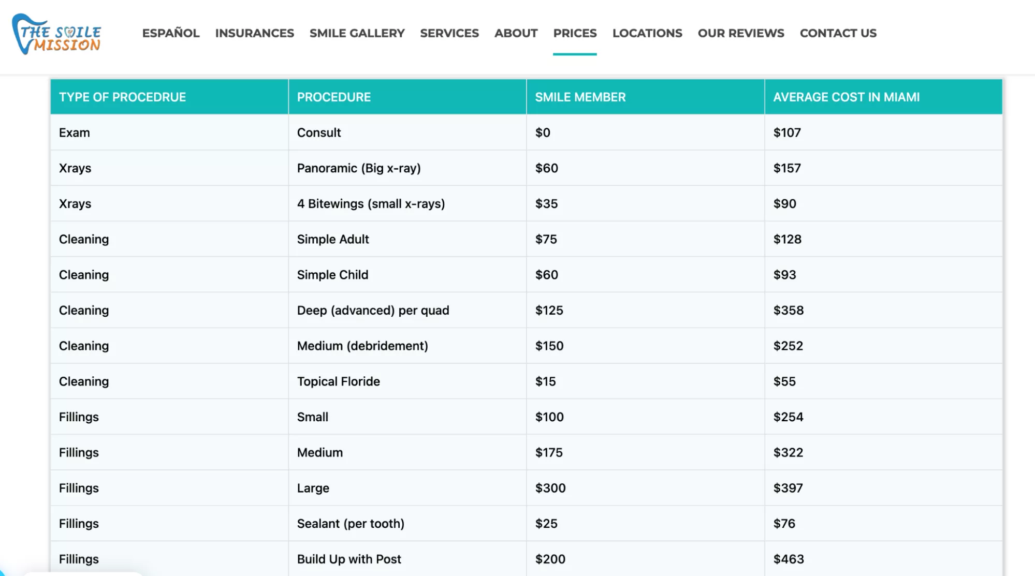The height and width of the screenshot is (576, 1035).
Task: Open the ESPAÑOL menu item
Action: coord(170,33)
